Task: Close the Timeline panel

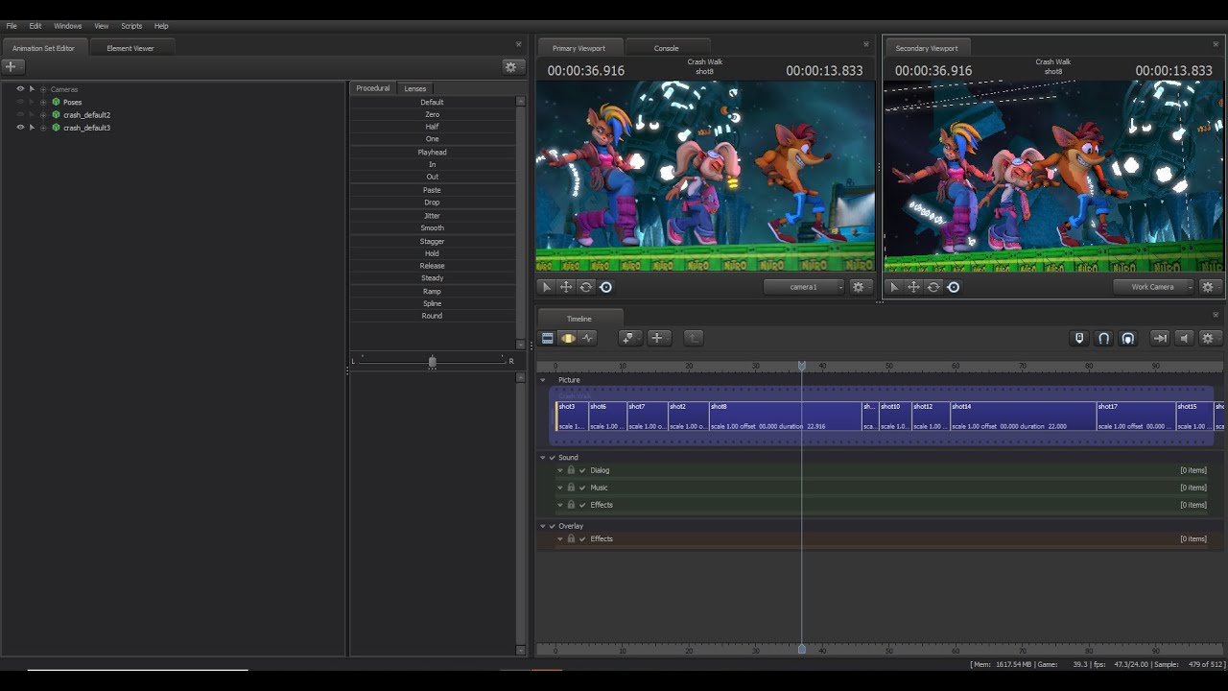Action: coord(1216,315)
